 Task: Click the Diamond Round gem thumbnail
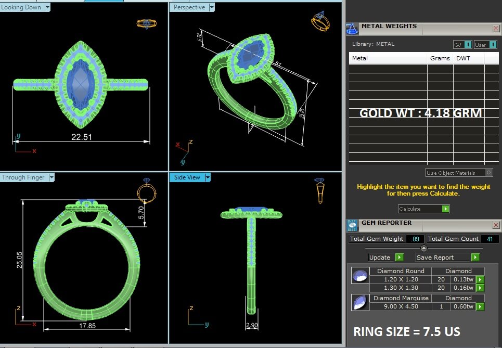[358, 276]
